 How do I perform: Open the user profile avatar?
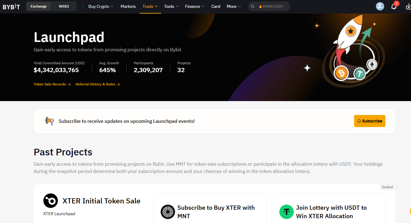click(x=380, y=6)
